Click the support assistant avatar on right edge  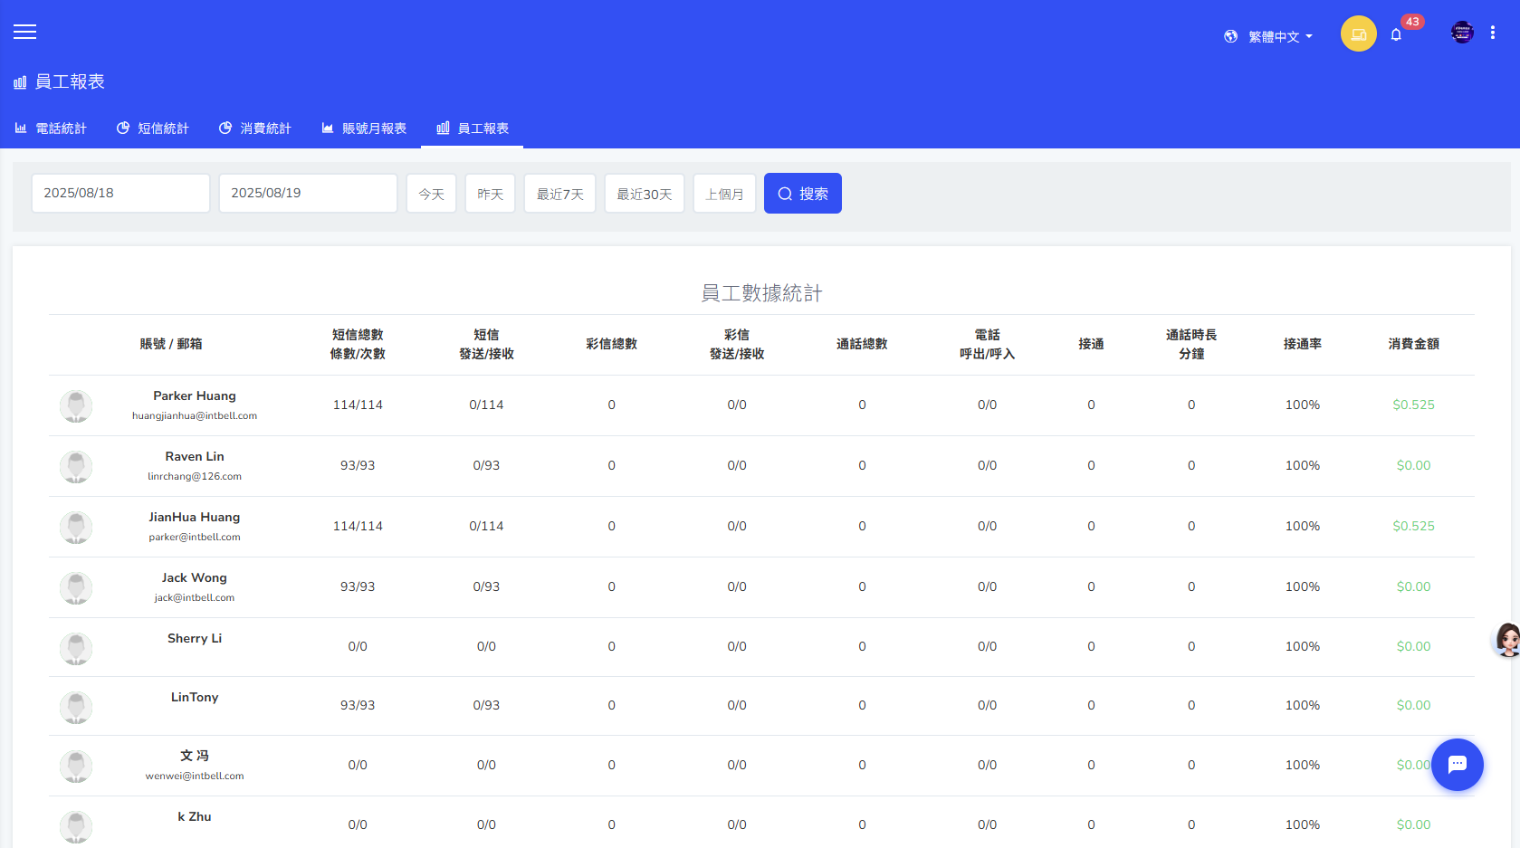1506,640
